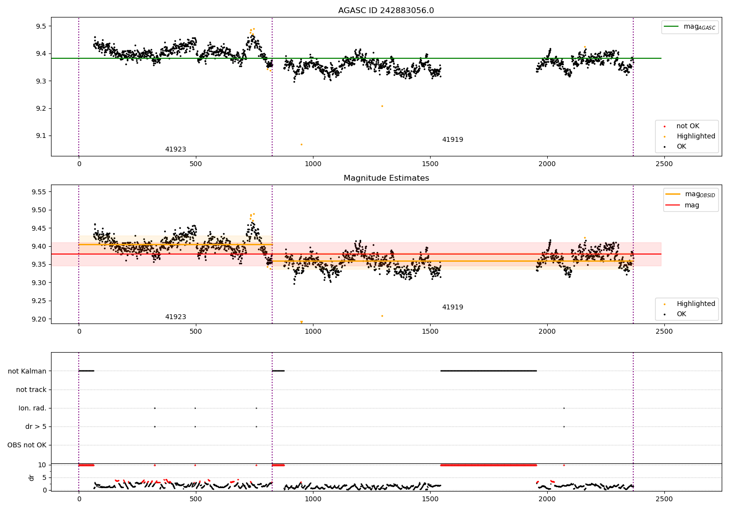The width and height of the screenshot is (729, 510).
Task: Click the 9.5 y-tick in top plot
Action: pyautogui.click(x=41, y=26)
